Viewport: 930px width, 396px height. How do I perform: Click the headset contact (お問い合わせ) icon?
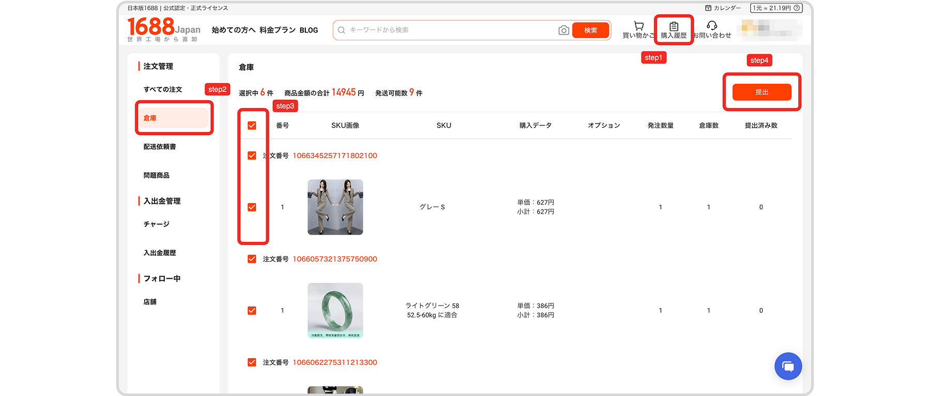(711, 26)
